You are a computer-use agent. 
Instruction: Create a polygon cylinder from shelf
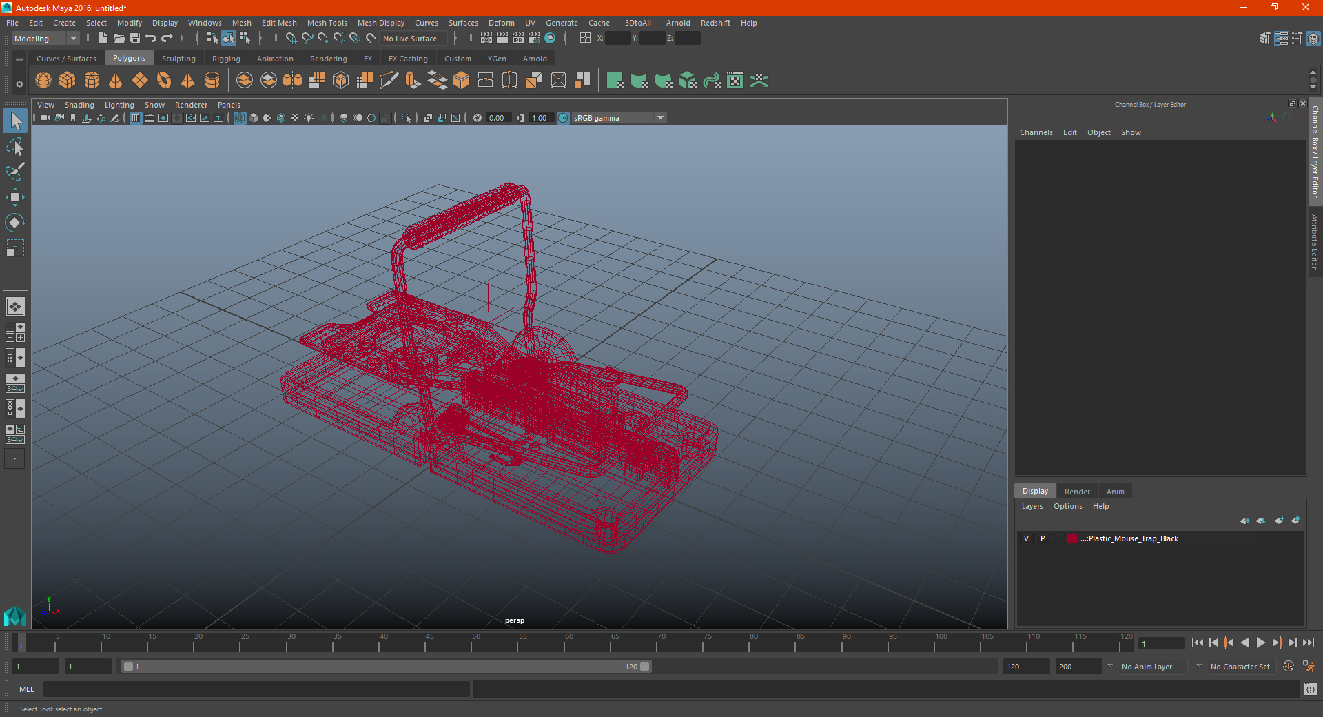point(92,81)
